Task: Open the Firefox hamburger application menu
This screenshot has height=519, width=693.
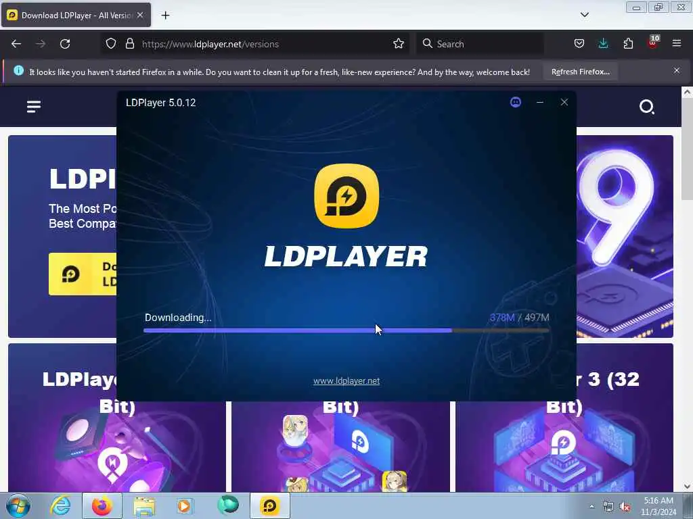Action: [677, 44]
